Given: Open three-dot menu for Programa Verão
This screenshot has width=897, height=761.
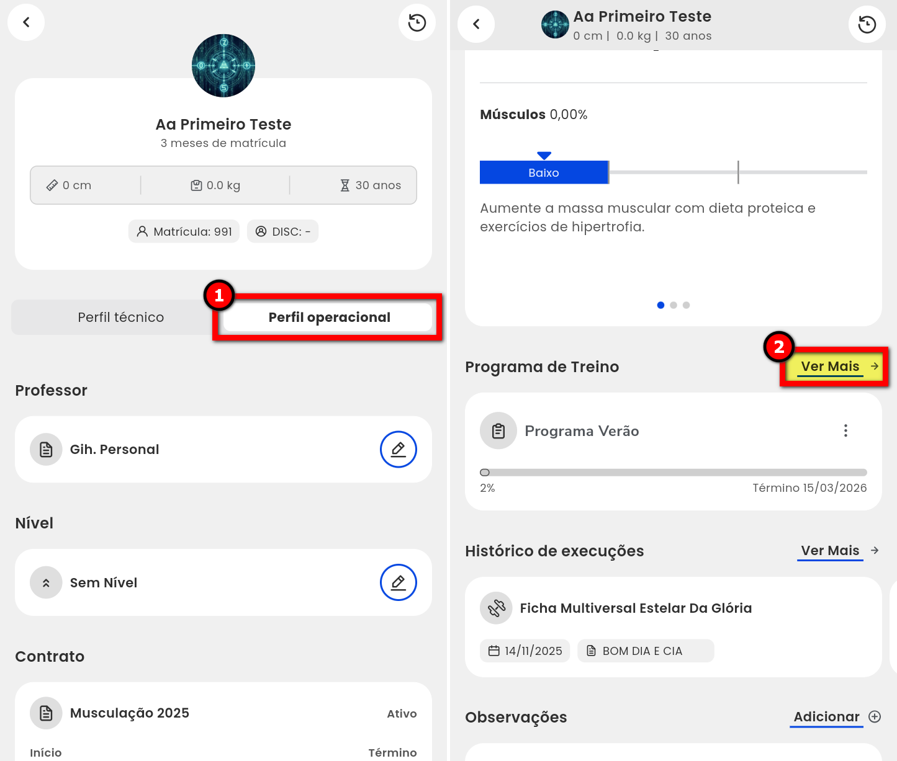Looking at the screenshot, I should click(x=845, y=431).
